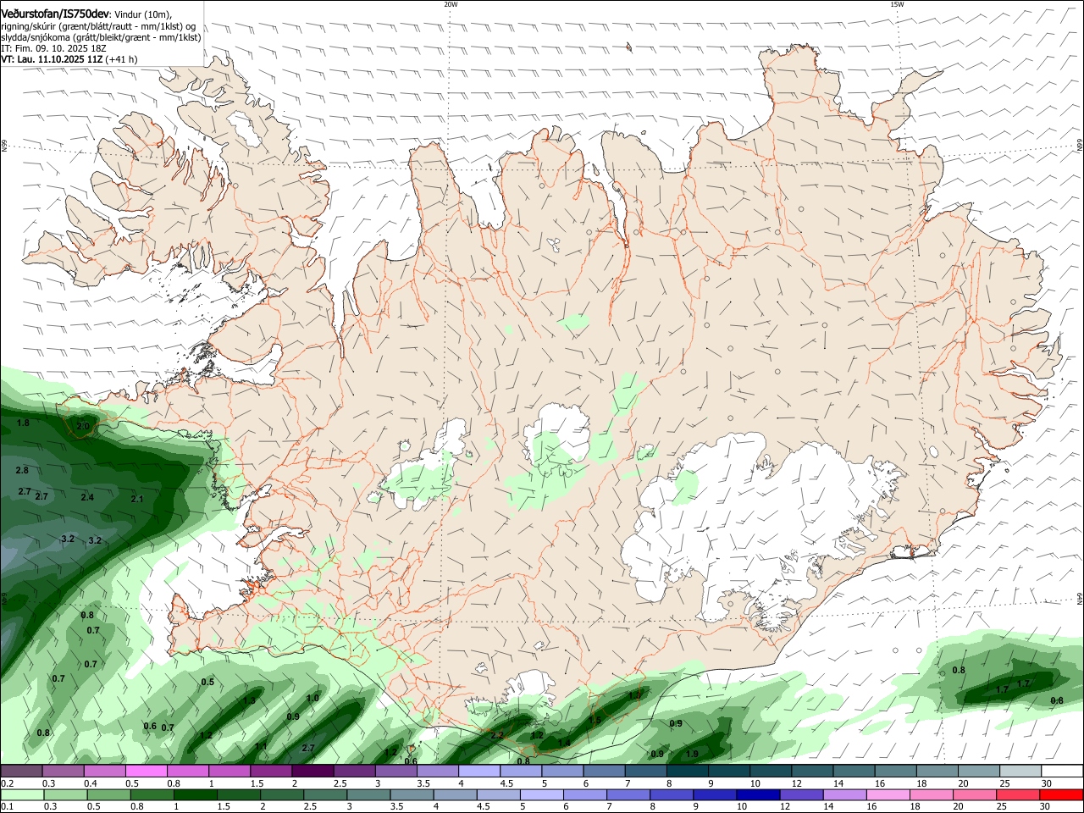Pick the bottom-row green swatch between 0.8 and 1
Viewport: 1084px width, 813px height.
(152, 794)
